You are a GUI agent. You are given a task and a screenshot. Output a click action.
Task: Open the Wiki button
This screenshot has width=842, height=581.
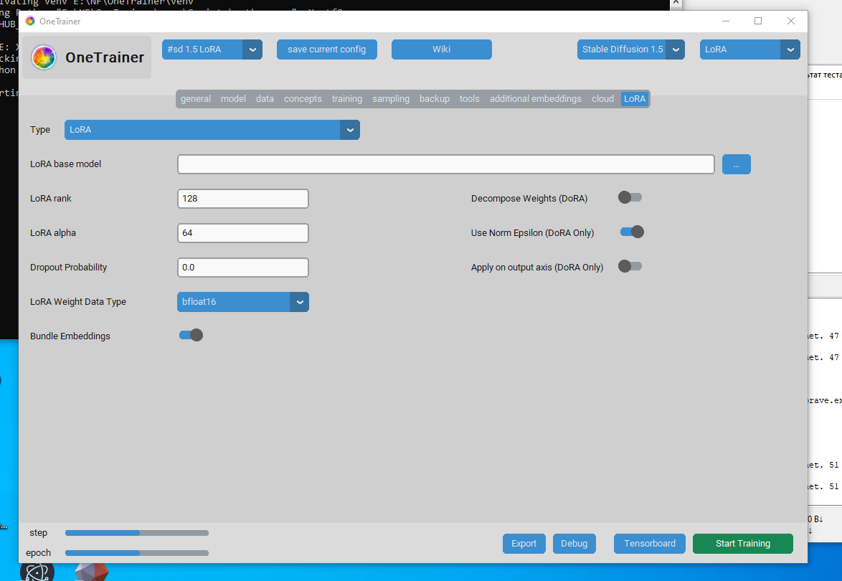(x=441, y=49)
